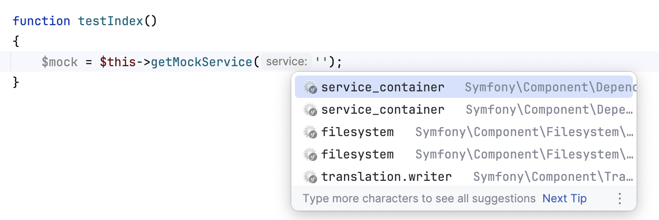Choose the translation.writer completion suggestion
This screenshot has width=659, height=220.
point(386,177)
